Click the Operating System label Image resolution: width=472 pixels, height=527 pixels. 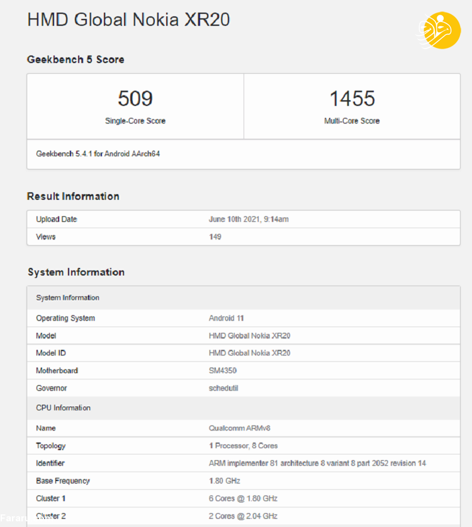(65, 318)
